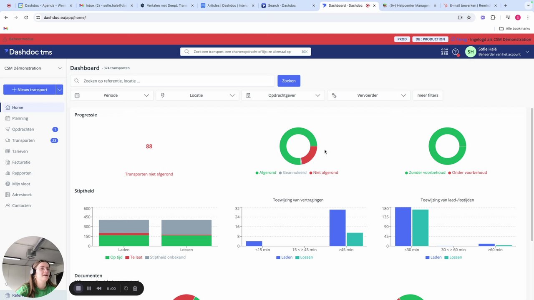Click the Dashdoc tms logo
The image size is (534, 300).
(28, 52)
